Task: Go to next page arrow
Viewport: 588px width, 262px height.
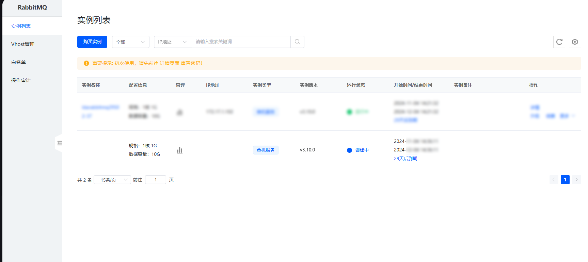Action: (576, 180)
